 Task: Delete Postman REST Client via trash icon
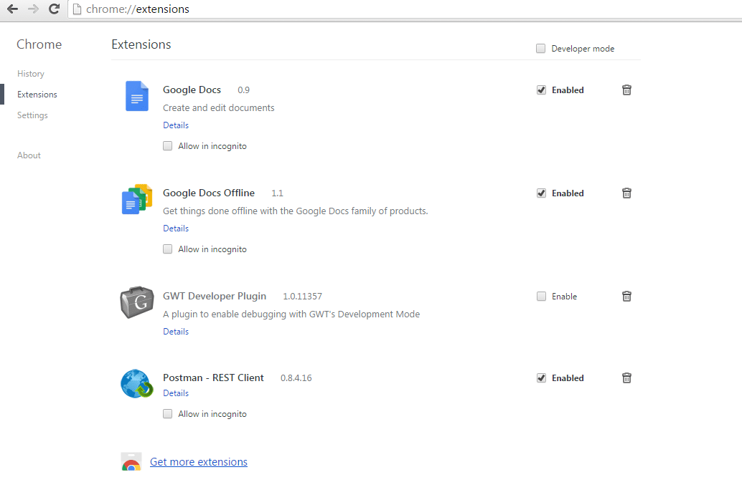coord(626,378)
